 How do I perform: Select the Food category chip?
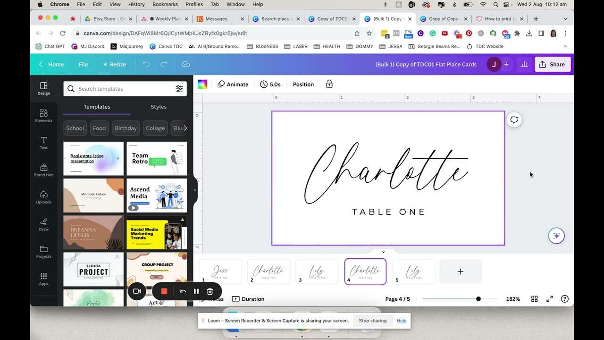click(x=99, y=128)
